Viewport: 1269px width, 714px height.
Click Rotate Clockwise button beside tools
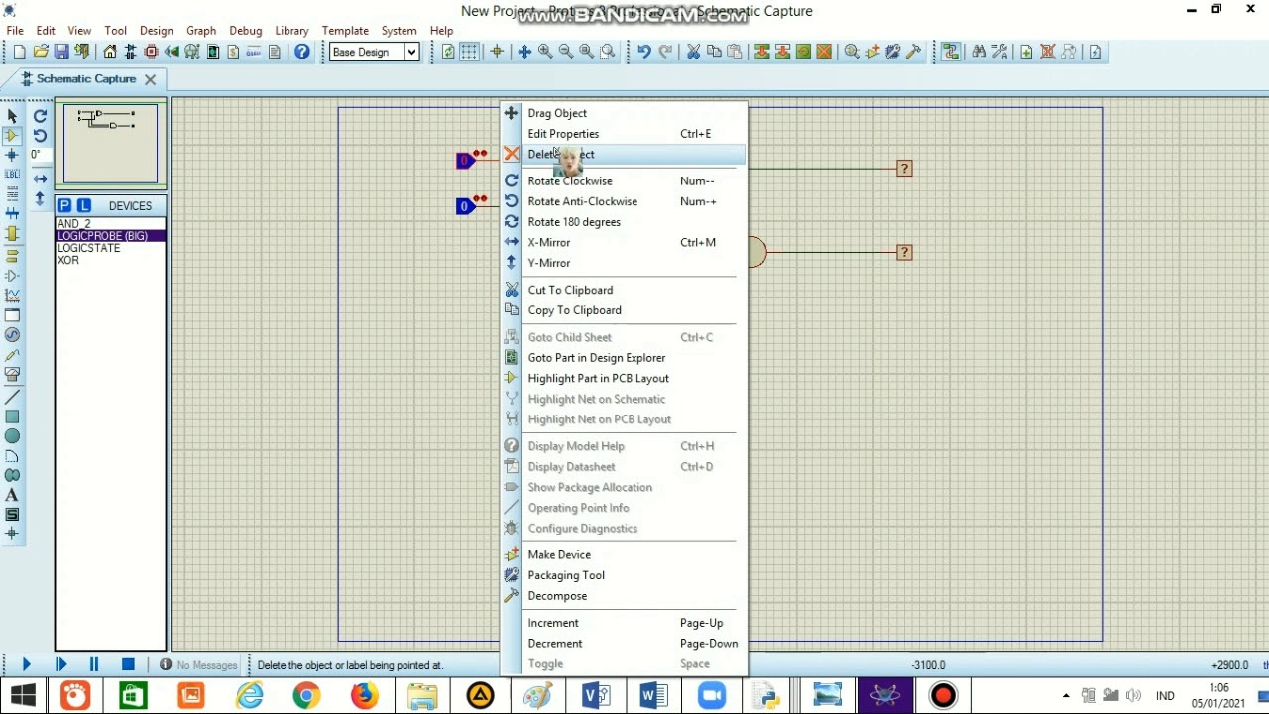pos(40,116)
